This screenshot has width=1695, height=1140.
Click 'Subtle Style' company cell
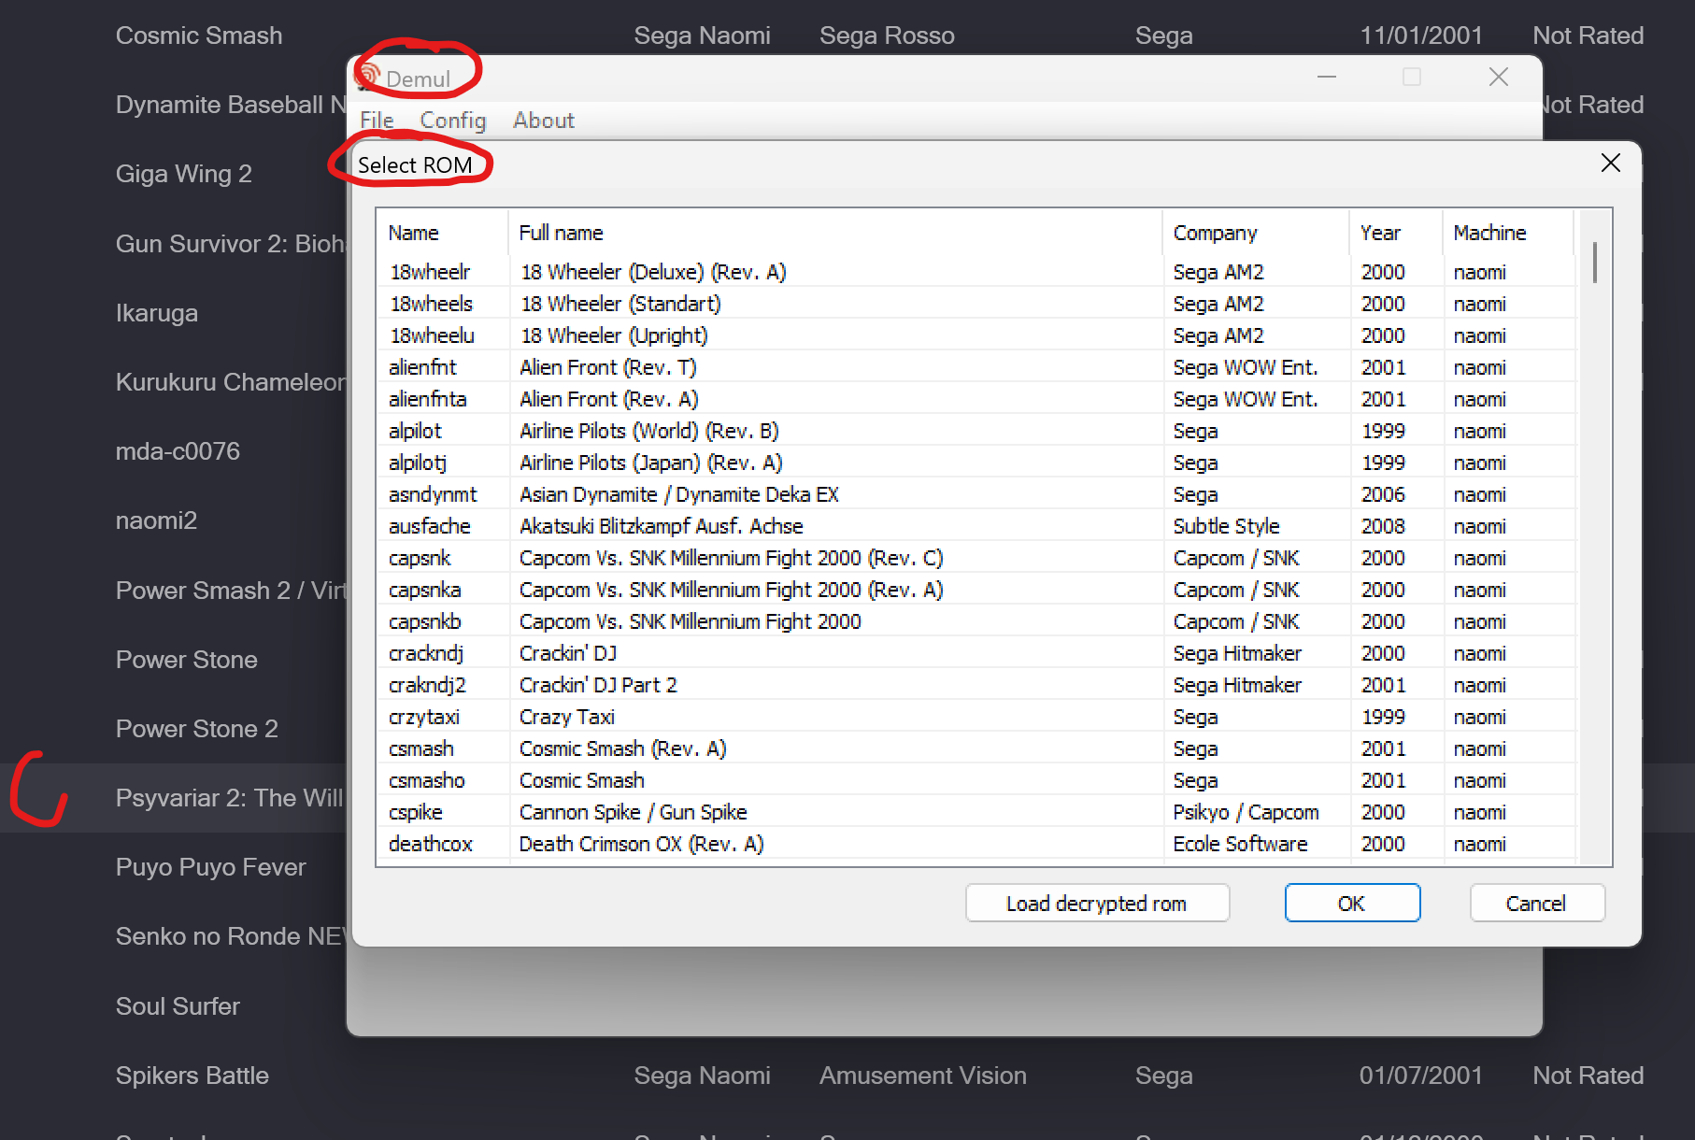tap(1227, 526)
